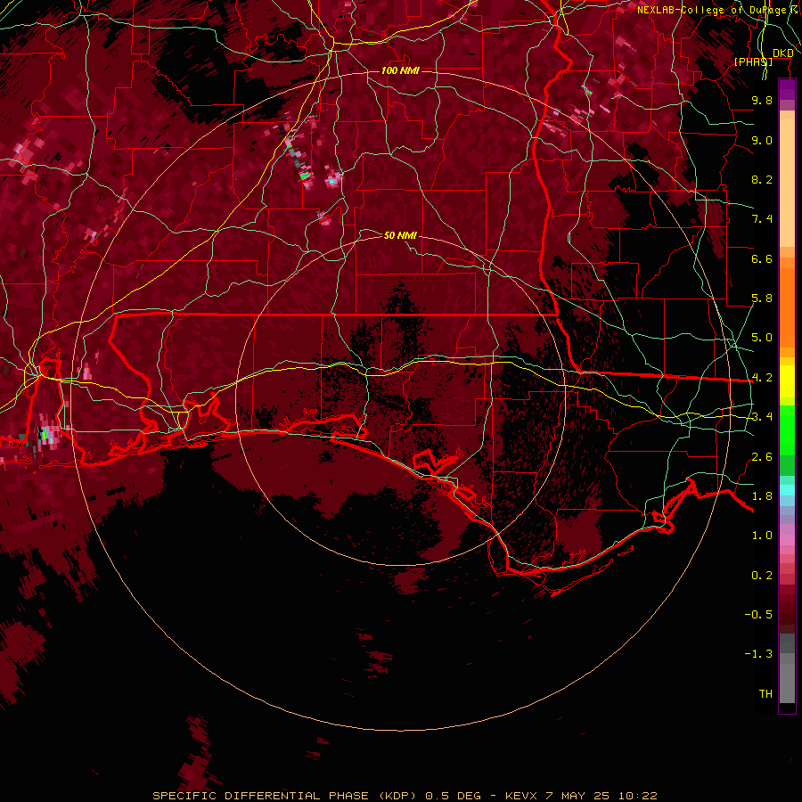Image resolution: width=802 pixels, height=802 pixels.
Task: Click the 5.0 legend value
Action: click(762, 338)
